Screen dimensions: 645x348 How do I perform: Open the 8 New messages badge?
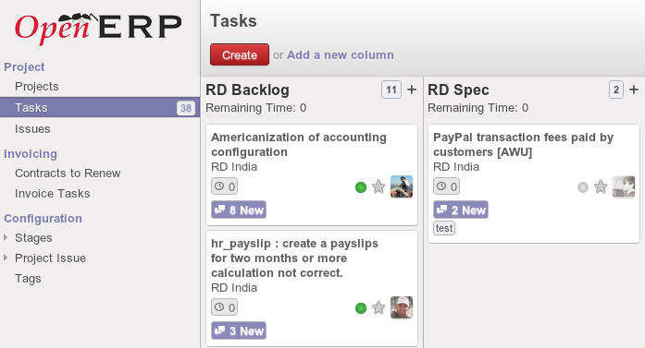click(239, 210)
